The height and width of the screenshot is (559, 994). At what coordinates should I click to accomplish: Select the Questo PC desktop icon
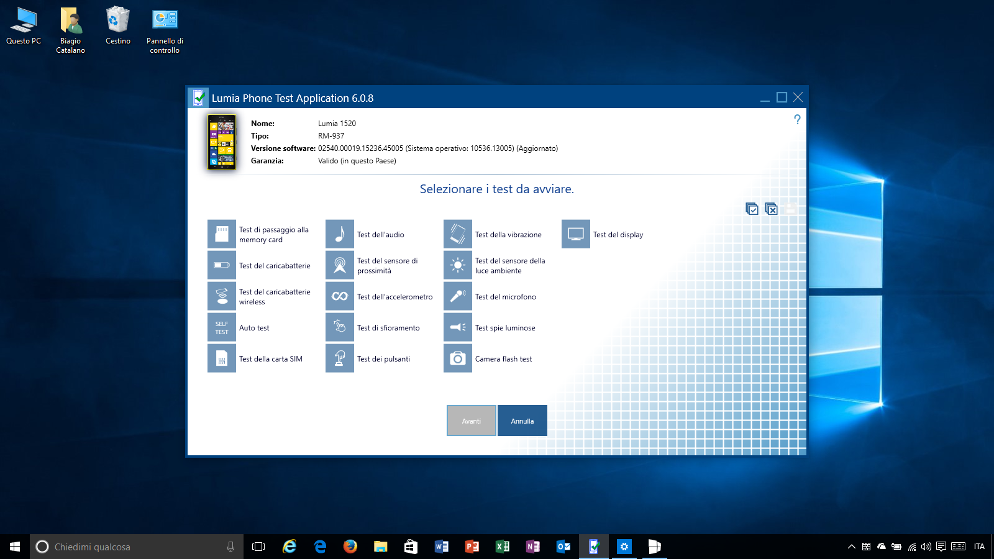(24, 26)
